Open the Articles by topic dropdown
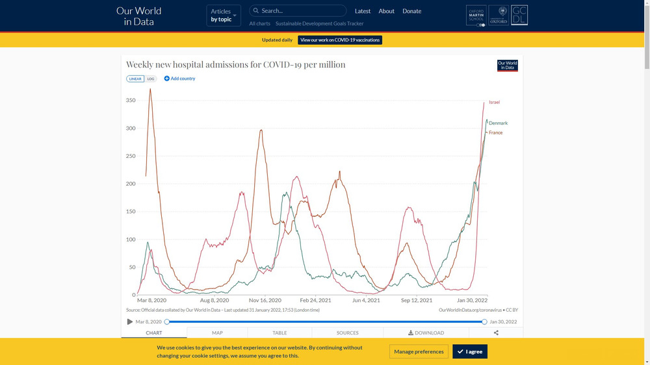The width and height of the screenshot is (650, 365). (224, 16)
